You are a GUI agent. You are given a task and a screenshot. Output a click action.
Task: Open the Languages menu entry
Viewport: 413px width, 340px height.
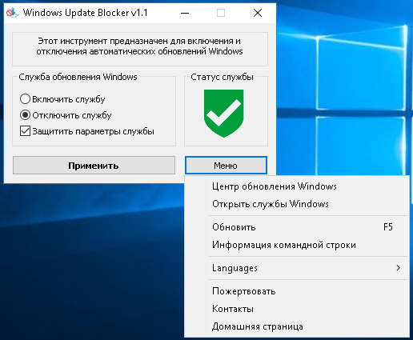click(297, 268)
